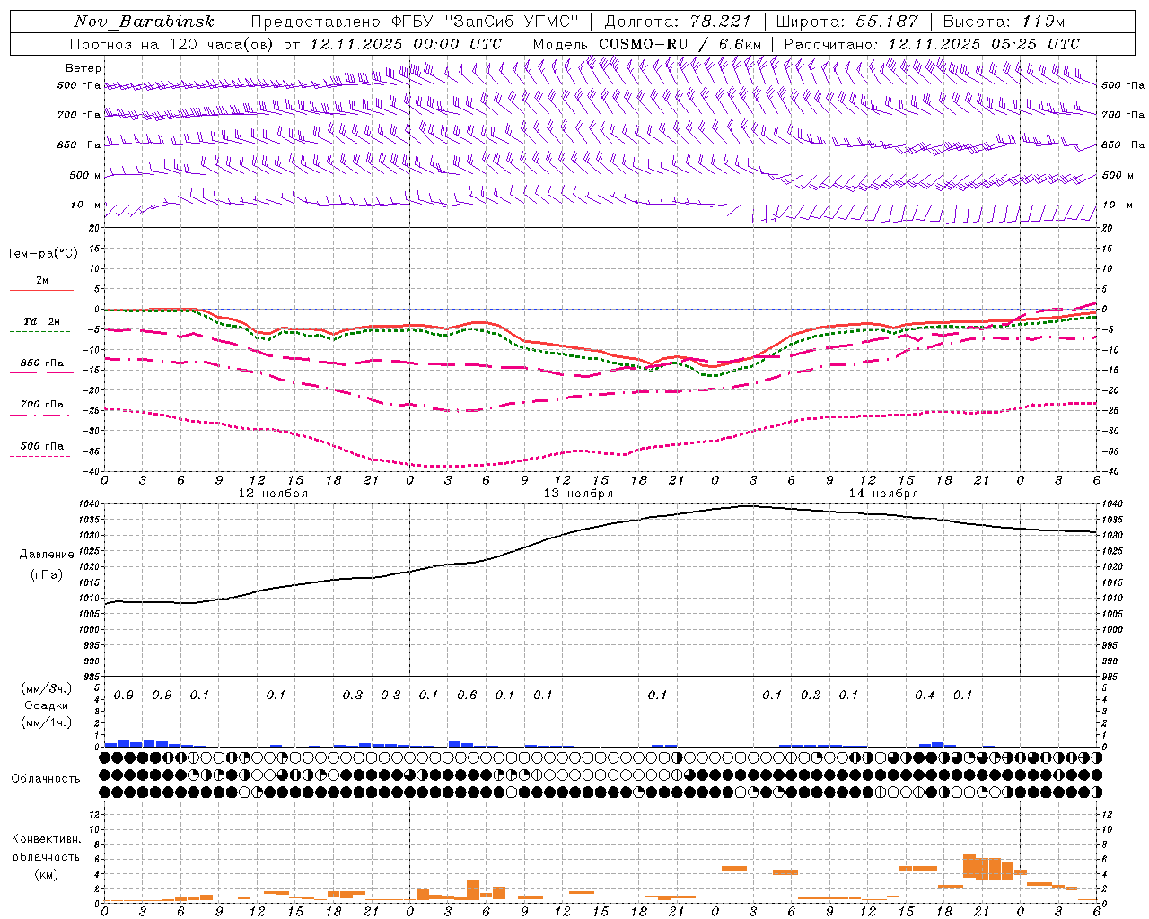Click the '2м' temperature legend entry
Viewport: 1149px width, 919px height.
pos(42,280)
